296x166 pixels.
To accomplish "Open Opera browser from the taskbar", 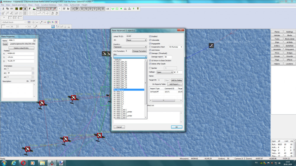I will (23, 163).
